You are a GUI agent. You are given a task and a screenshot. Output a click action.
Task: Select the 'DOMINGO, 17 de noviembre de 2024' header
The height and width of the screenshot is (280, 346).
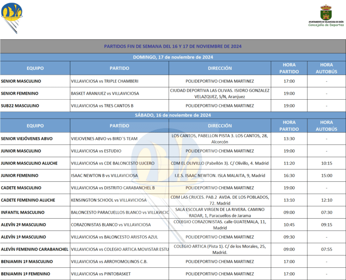click(173, 57)
